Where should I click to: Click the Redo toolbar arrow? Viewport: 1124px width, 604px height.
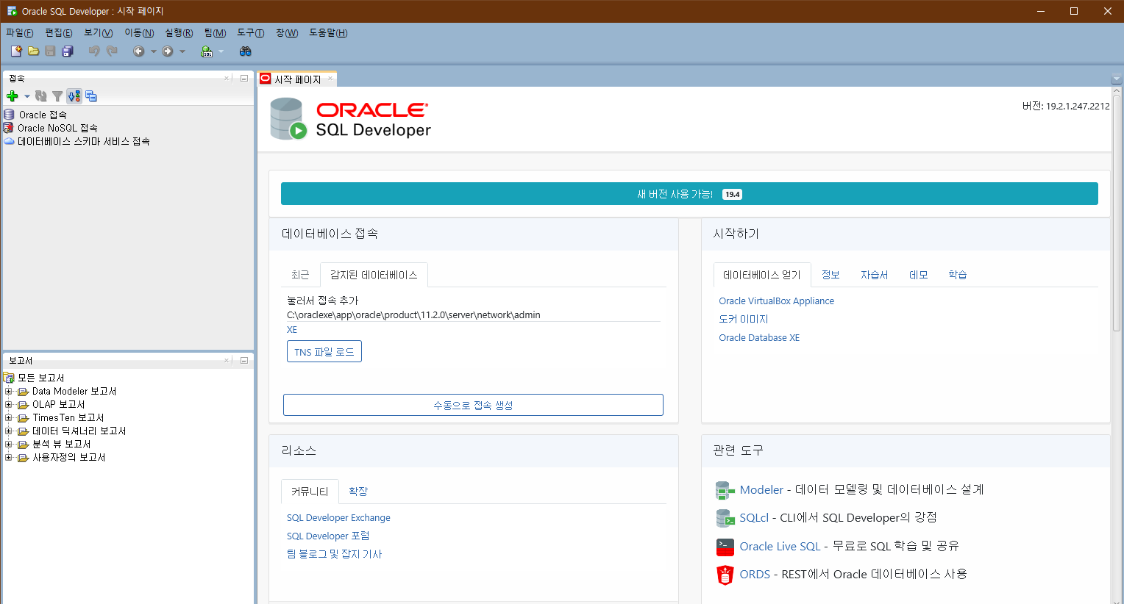(112, 51)
